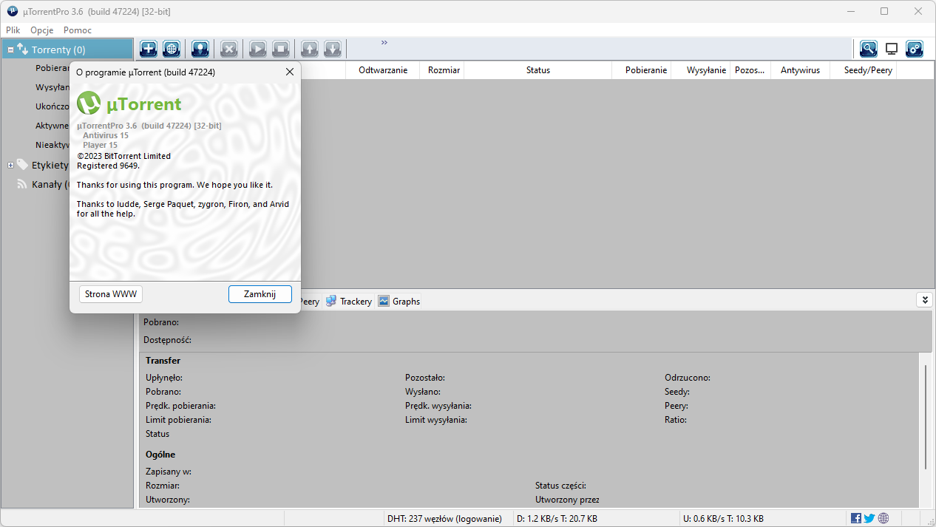Select the Nieaktywne filter in sidebar
Viewport: 936px width, 527px height.
pyautogui.click(x=52, y=145)
